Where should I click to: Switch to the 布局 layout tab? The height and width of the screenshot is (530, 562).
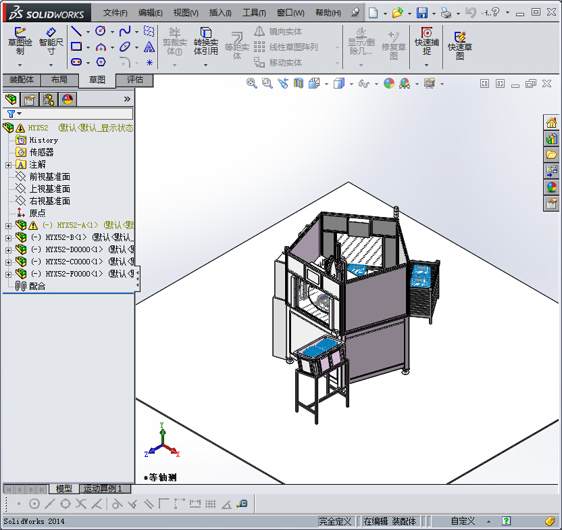[59, 80]
